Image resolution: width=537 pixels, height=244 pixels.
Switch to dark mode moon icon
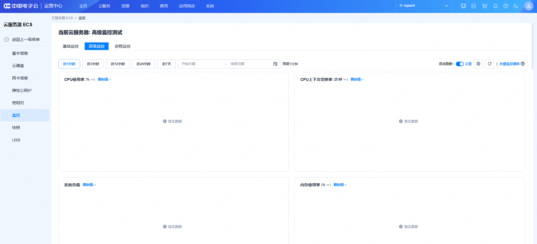coord(516,6)
